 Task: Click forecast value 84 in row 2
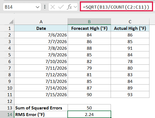pyautogui.click(x=89, y=35)
